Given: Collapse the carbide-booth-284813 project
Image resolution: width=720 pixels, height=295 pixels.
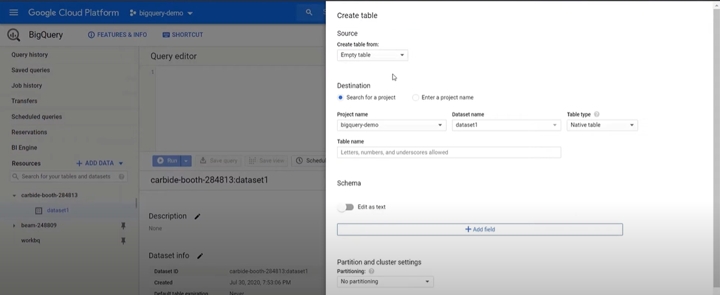Looking at the screenshot, I should 14,195.
